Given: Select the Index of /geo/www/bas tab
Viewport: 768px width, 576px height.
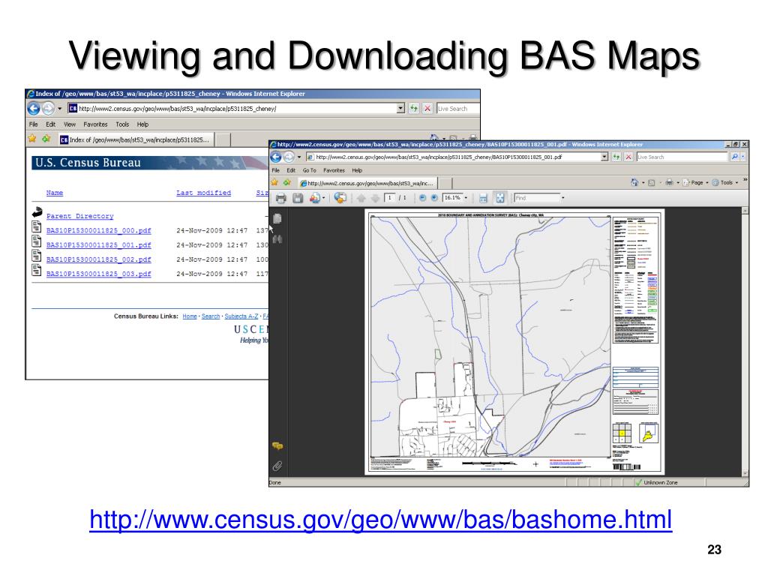Looking at the screenshot, I should [136, 139].
